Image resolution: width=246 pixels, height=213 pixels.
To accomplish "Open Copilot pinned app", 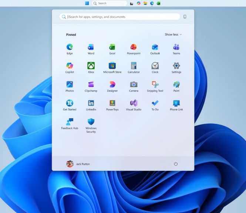I will tap(70, 68).
